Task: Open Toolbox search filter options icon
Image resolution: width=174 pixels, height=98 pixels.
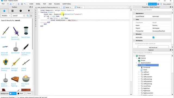Action: (x=31, y=16)
